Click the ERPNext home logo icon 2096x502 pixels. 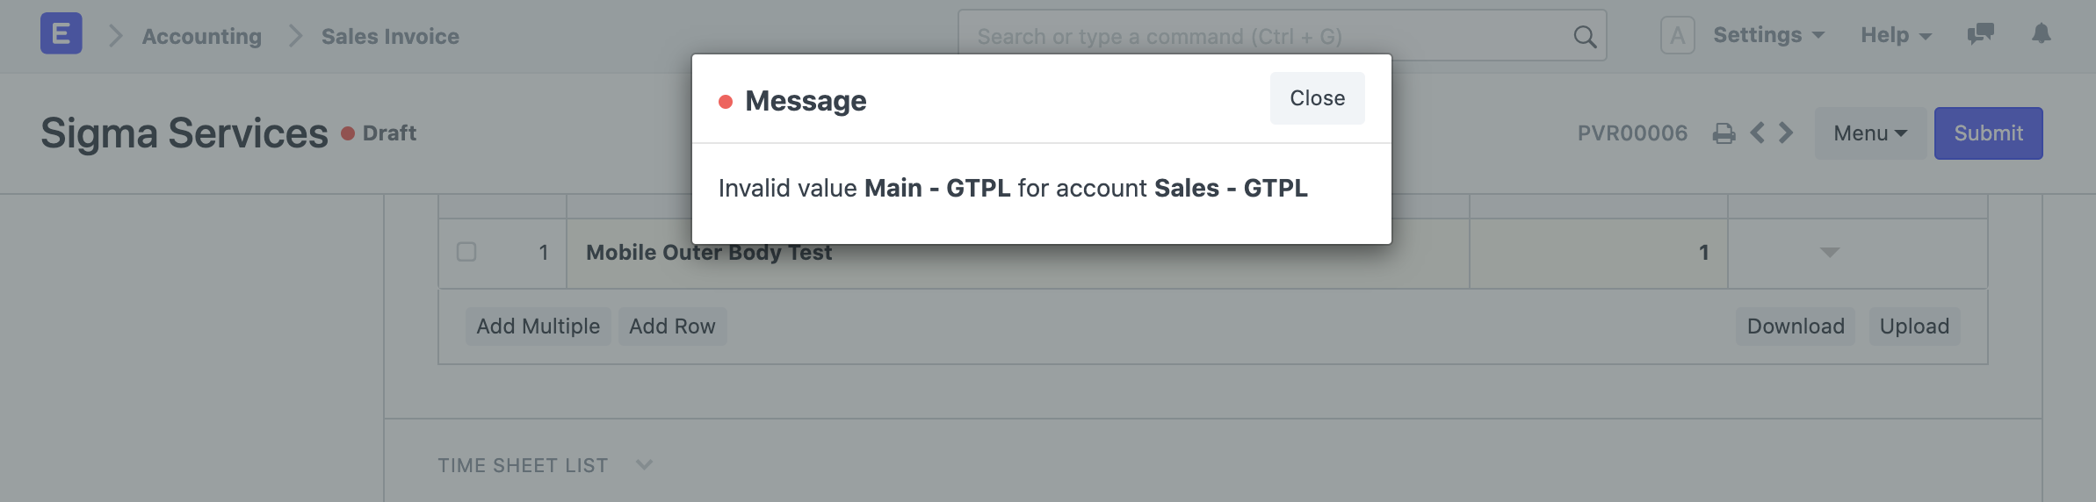61,34
